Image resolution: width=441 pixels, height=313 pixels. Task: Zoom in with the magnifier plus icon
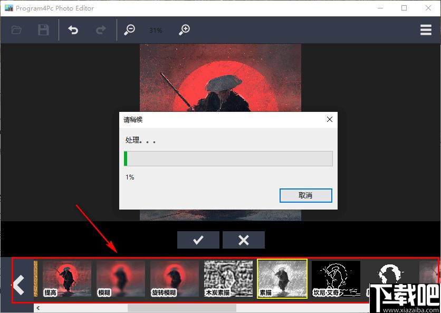[185, 30]
